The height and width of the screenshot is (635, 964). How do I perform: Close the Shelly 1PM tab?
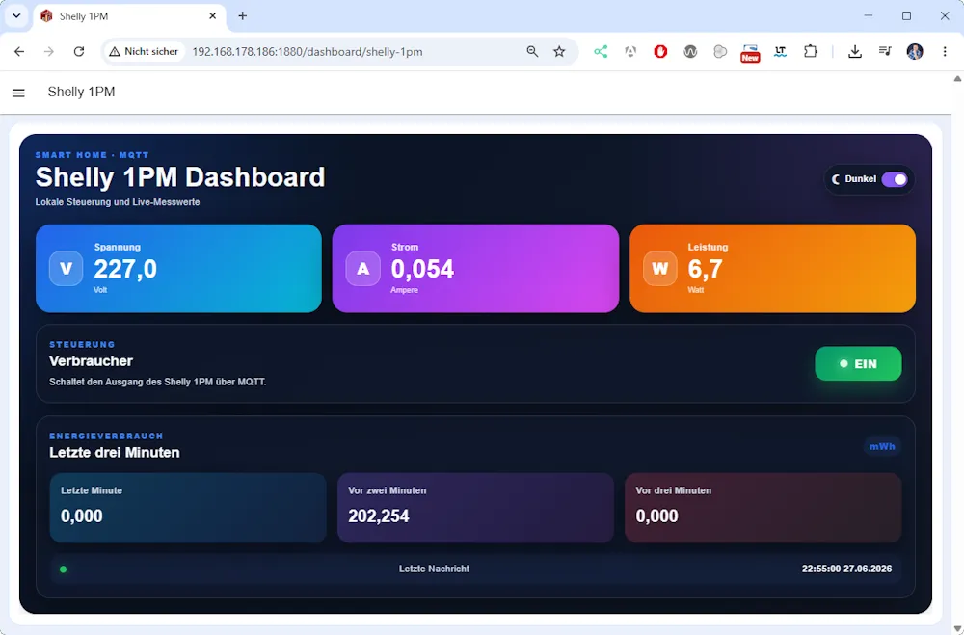pyautogui.click(x=213, y=16)
